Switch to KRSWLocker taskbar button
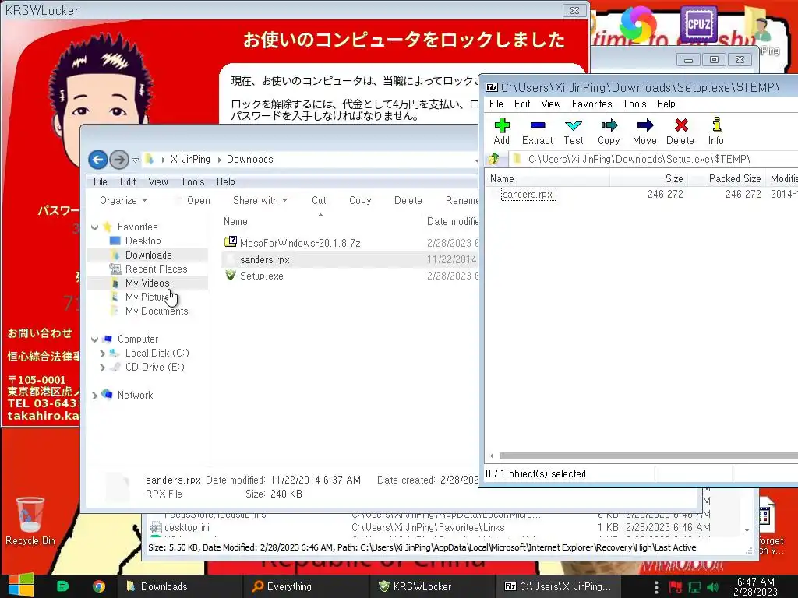 [x=432, y=586]
